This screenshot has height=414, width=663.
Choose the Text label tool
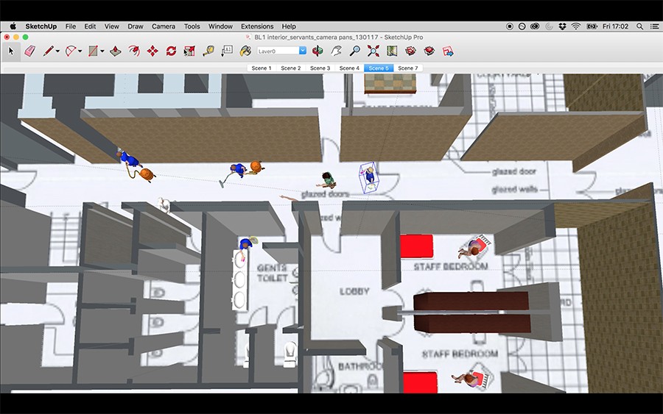(x=227, y=51)
